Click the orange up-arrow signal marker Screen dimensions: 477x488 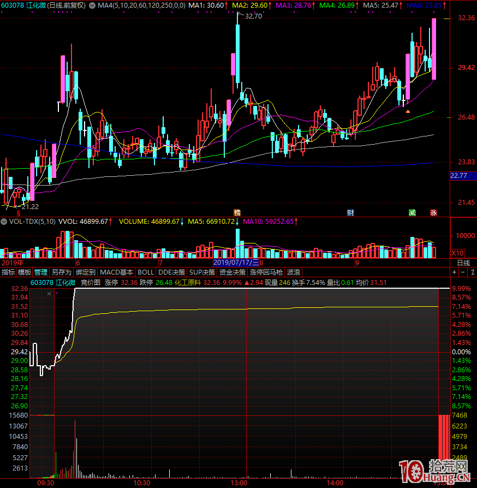click(x=408, y=111)
